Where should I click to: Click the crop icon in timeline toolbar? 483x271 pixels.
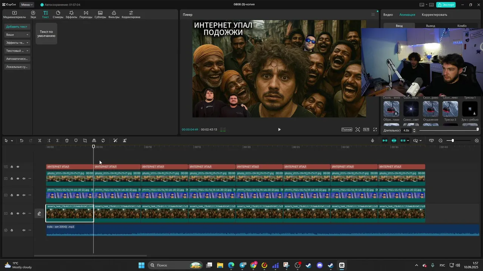85,140
